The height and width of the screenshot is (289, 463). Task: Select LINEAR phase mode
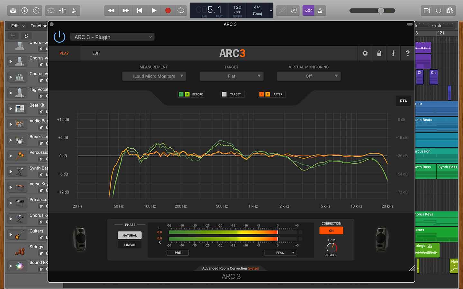tap(130, 245)
